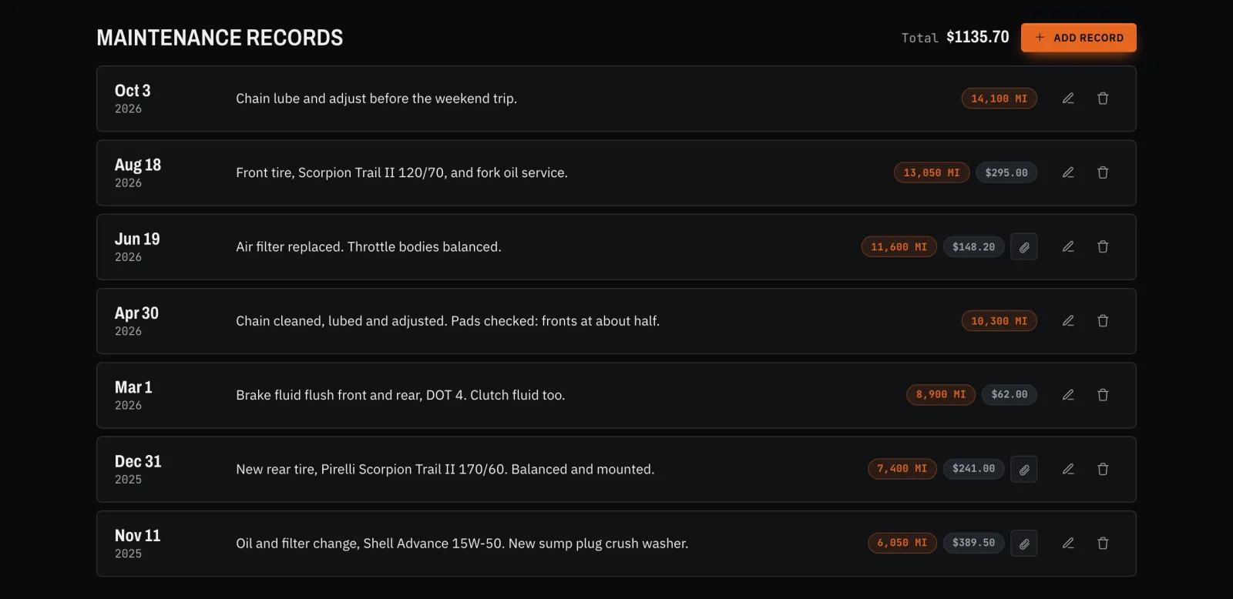Delete the Aug 18 front tire record

pyautogui.click(x=1103, y=172)
